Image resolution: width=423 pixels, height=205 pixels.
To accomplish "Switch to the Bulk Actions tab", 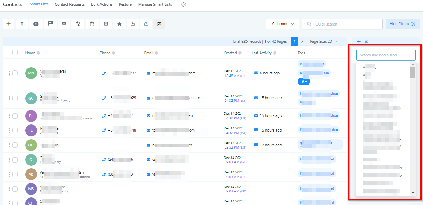I will pyautogui.click(x=102, y=5).
